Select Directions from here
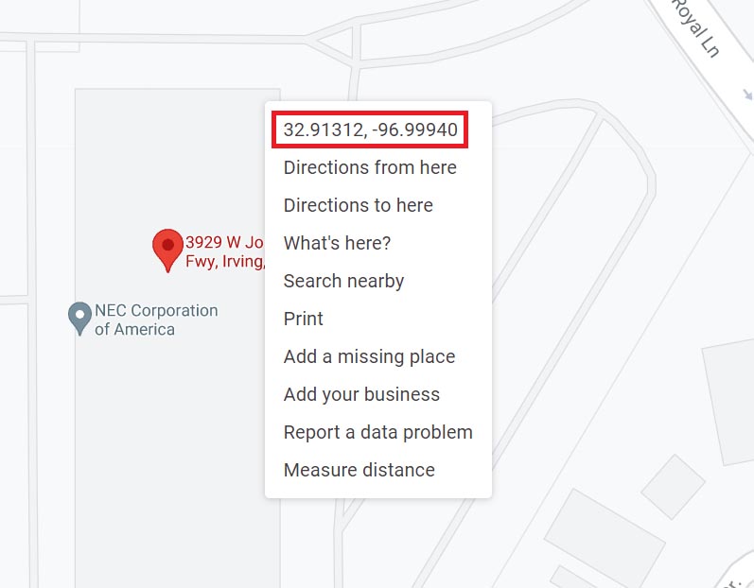The image size is (754, 588). click(x=370, y=167)
